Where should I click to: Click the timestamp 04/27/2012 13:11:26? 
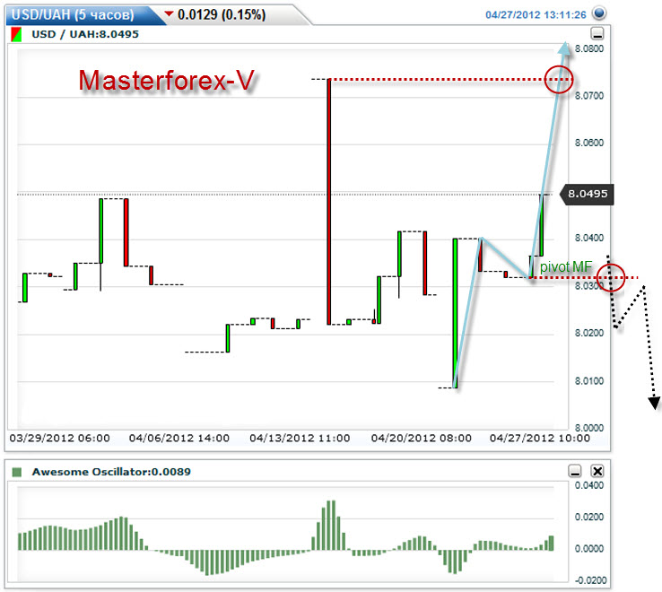pyautogui.click(x=536, y=14)
